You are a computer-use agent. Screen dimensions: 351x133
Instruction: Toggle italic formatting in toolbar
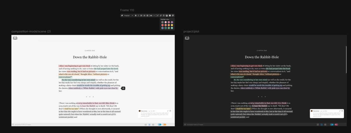click(x=138, y=16)
